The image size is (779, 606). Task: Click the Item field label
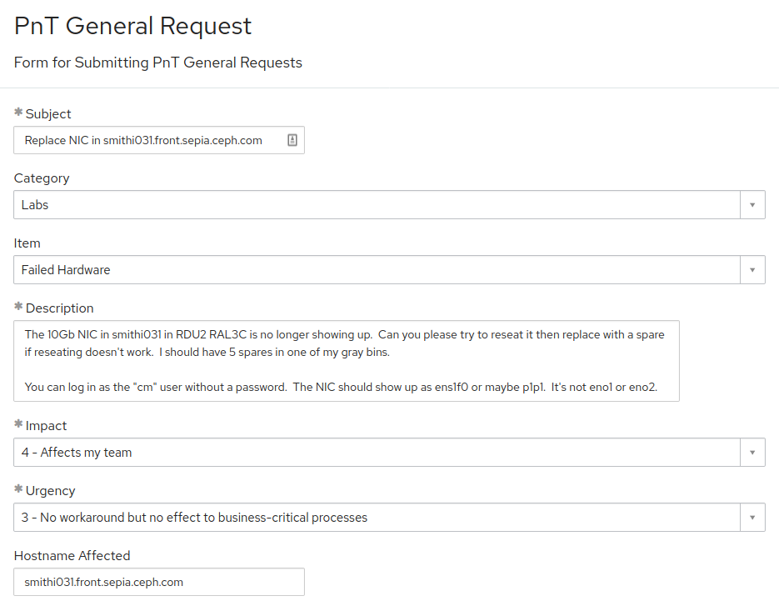[x=27, y=243]
